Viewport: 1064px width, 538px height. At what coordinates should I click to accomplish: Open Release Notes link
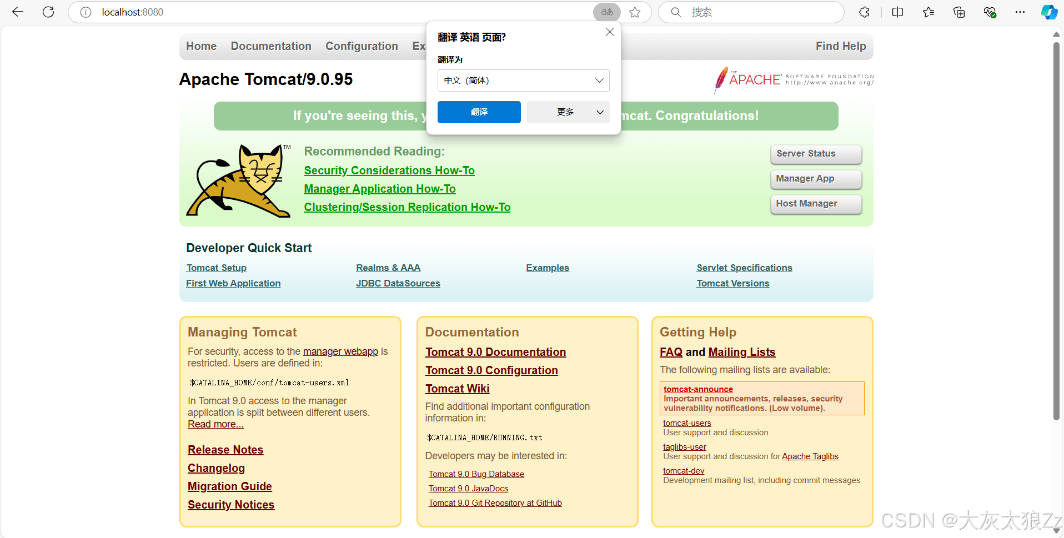click(225, 450)
